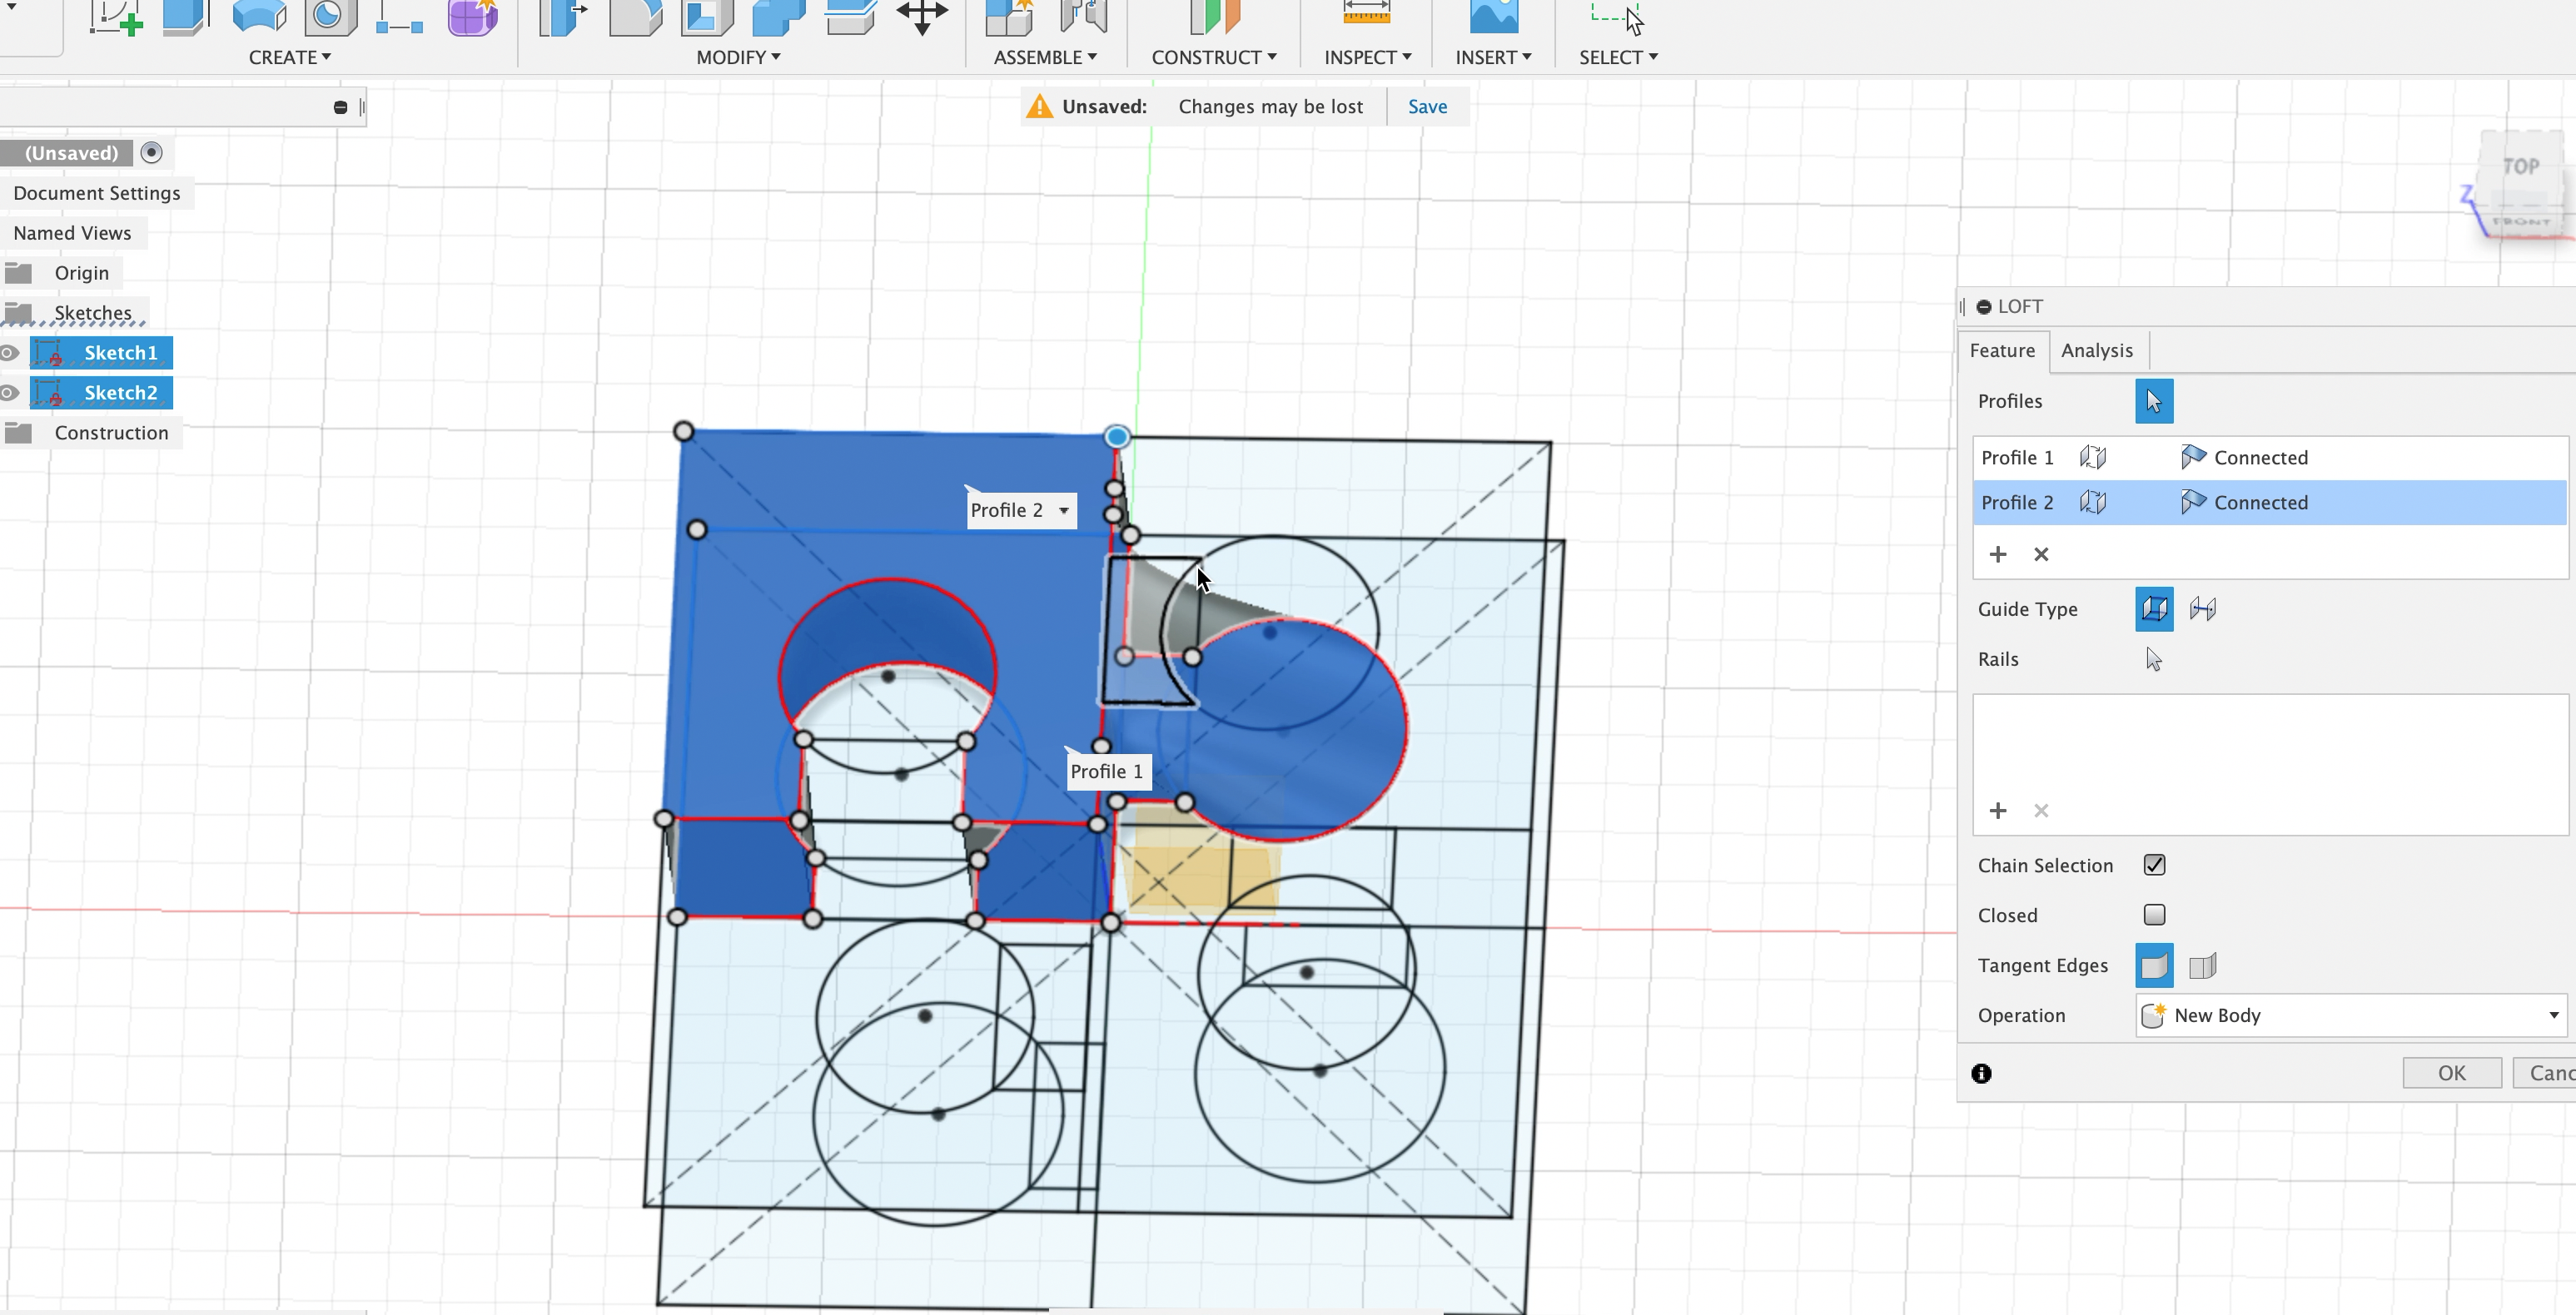The width and height of the screenshot is (2576, 1315).
Task: Open the Operation New Body dropdown
Action: [2350, 1015]
